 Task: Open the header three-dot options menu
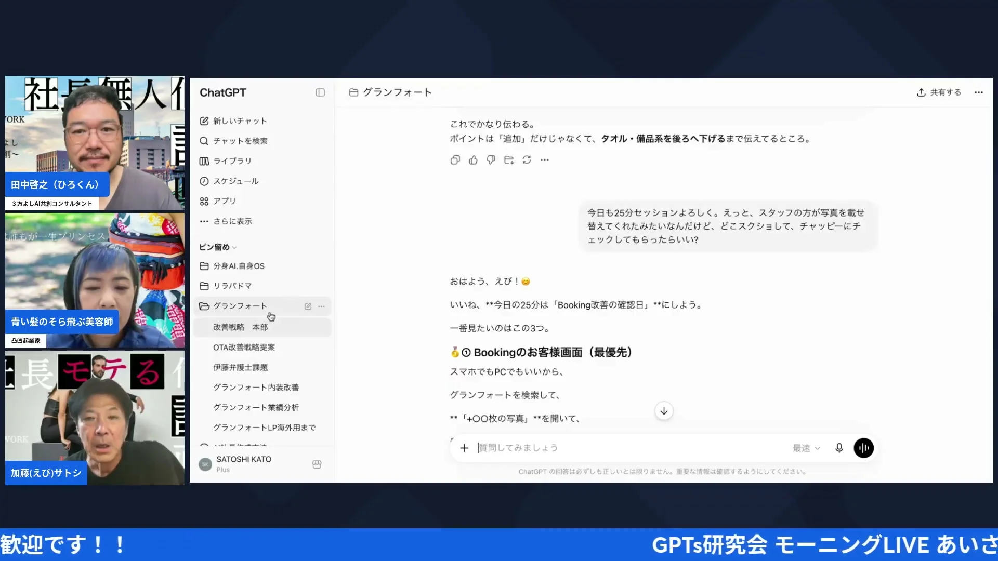[979, 92]
